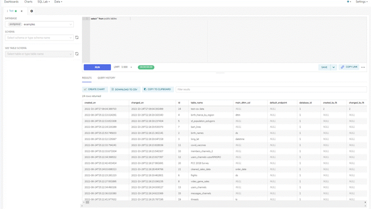Open the Settings menu
Screen dimensions: 371x209
pyautogui.click(x=362, y=2)
